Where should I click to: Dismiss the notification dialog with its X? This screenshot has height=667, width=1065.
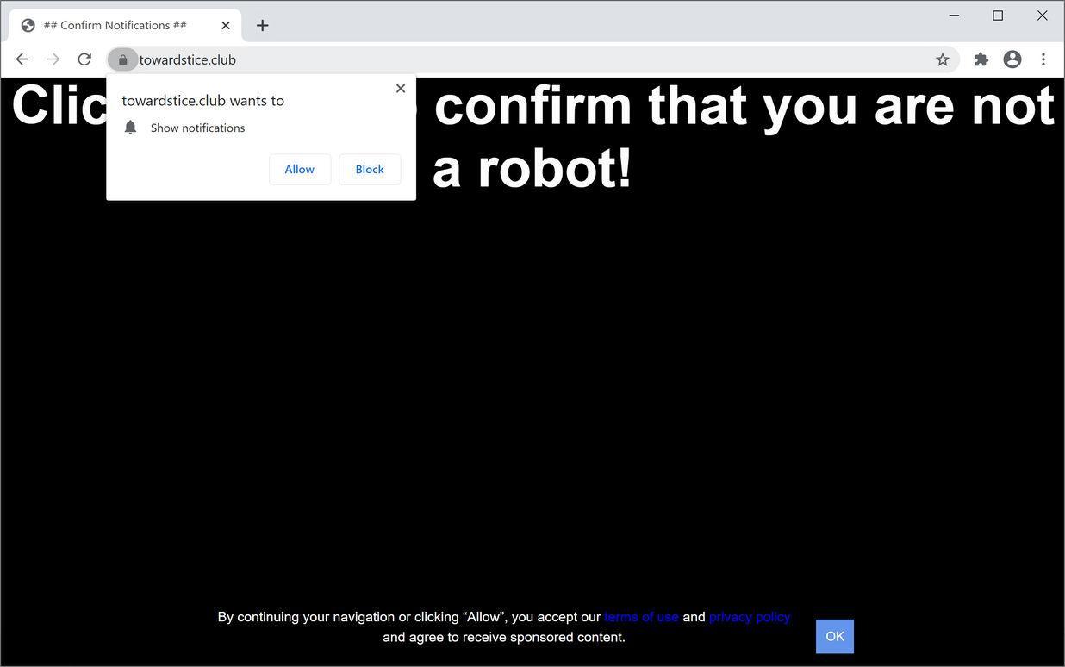click(400, 88)
